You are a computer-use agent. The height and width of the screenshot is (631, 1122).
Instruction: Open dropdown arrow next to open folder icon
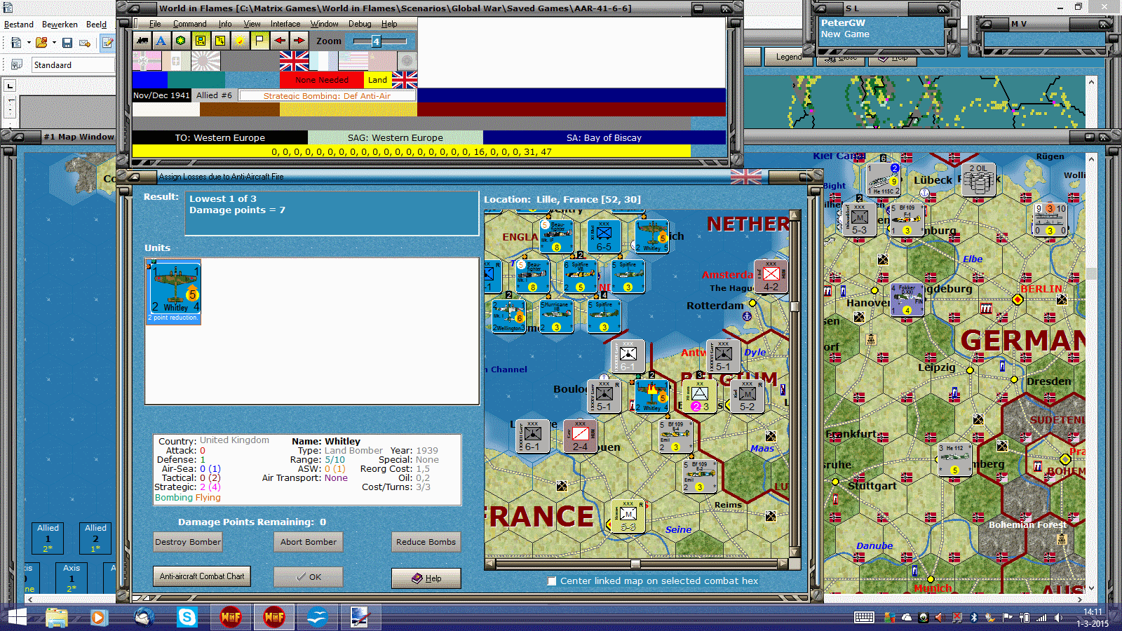coord(54,43)
